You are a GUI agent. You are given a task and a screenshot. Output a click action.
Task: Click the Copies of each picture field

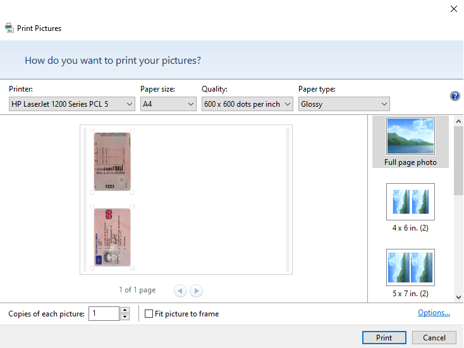point(104,314)
